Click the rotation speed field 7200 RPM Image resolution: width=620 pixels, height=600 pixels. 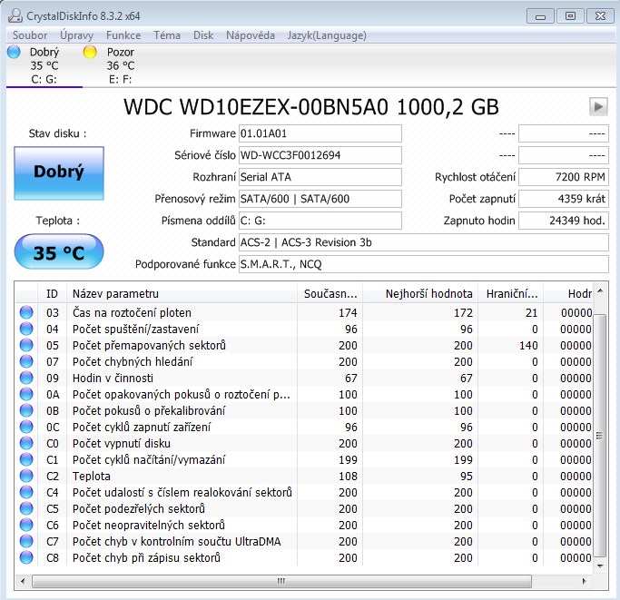(564, 177)
